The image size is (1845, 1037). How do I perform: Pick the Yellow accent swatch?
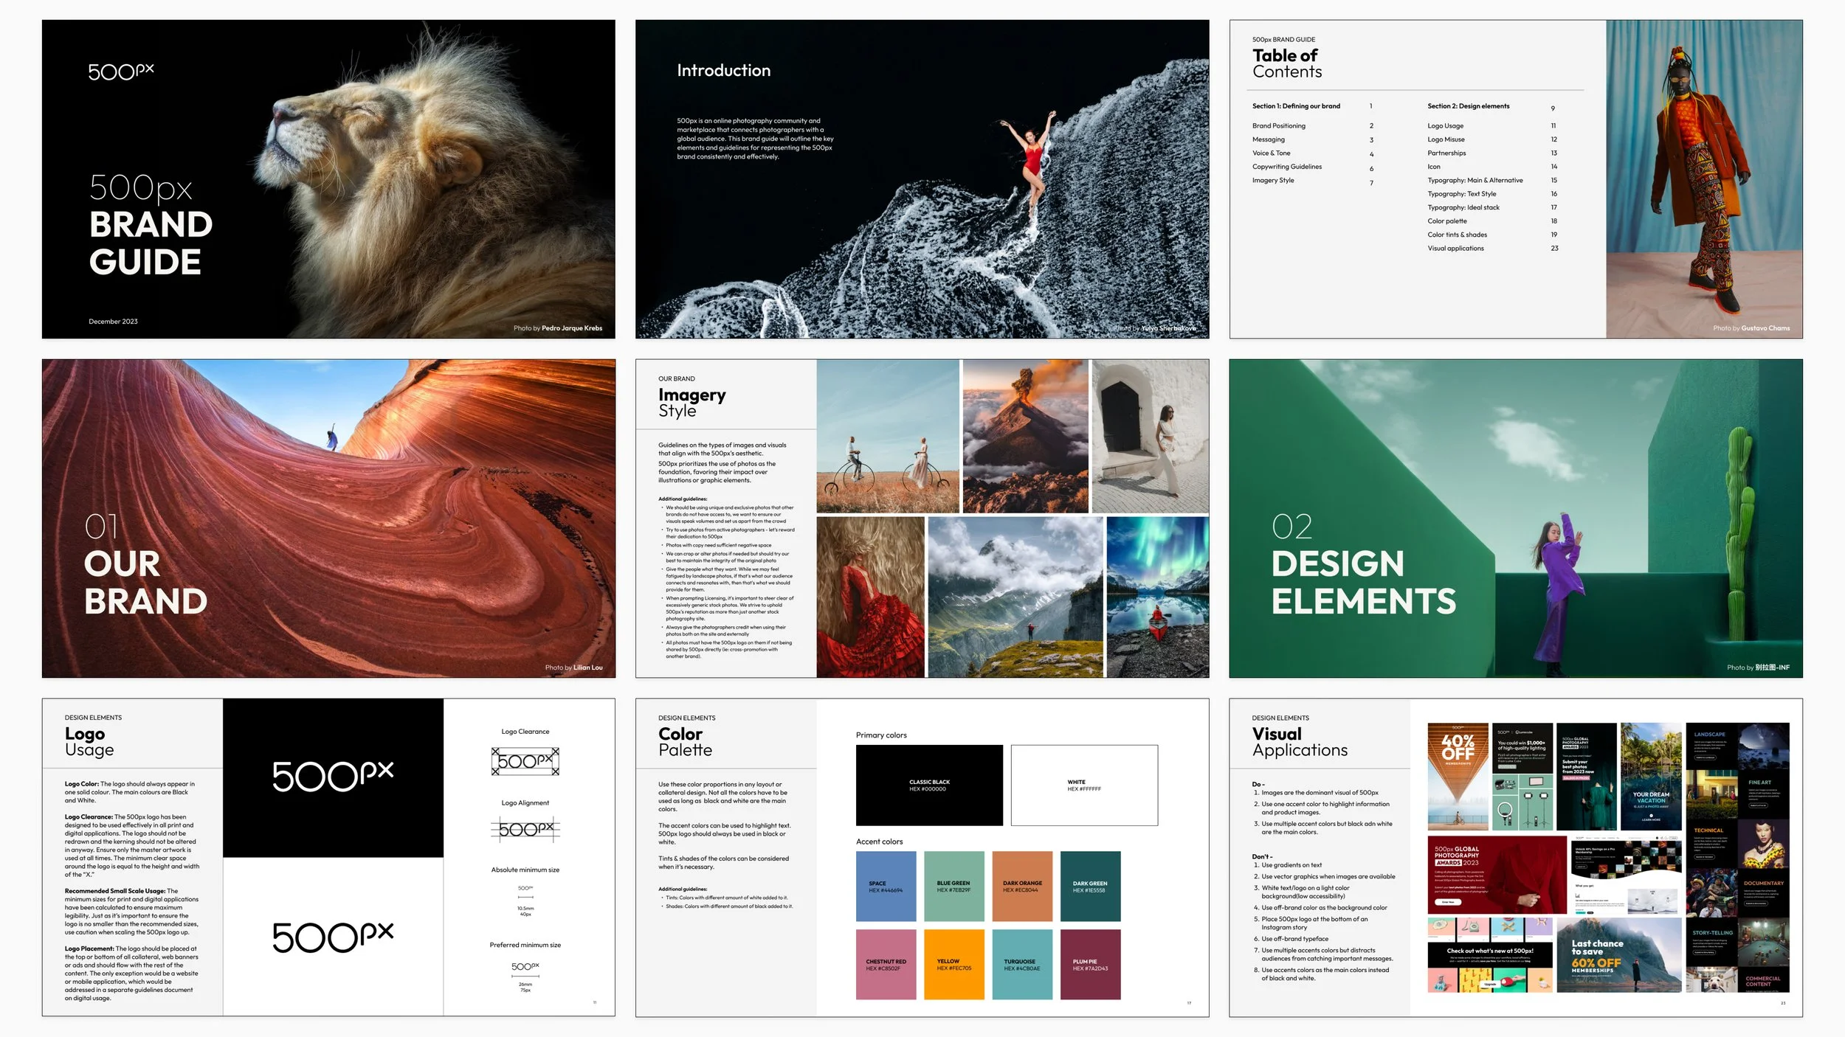[954, 964]
